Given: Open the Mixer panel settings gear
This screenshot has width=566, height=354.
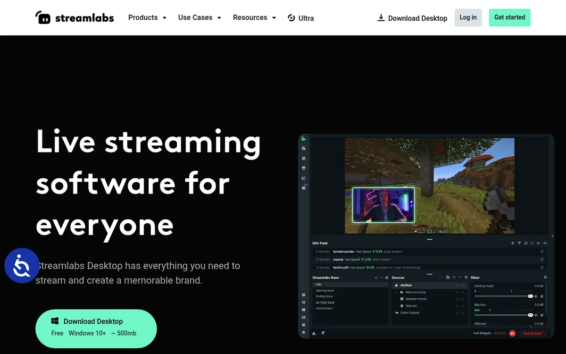Looking at the screenshot, I should (x=545, y=278).
